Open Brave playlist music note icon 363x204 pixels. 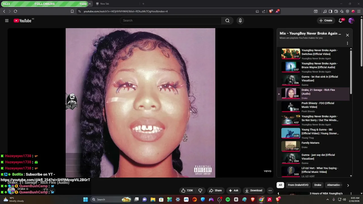pos(325,11)
